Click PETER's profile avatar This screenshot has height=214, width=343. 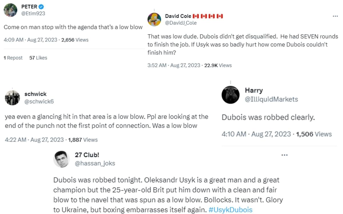tap(10, 10)
